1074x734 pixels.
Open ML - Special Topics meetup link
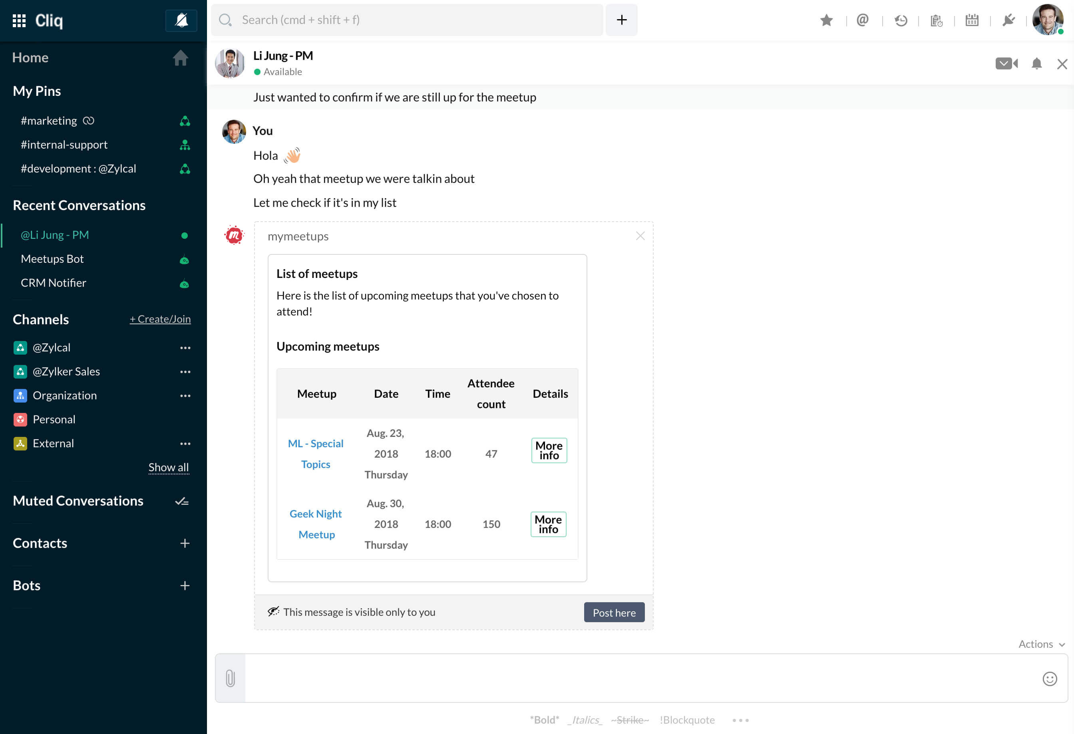[x=316, y=454]
